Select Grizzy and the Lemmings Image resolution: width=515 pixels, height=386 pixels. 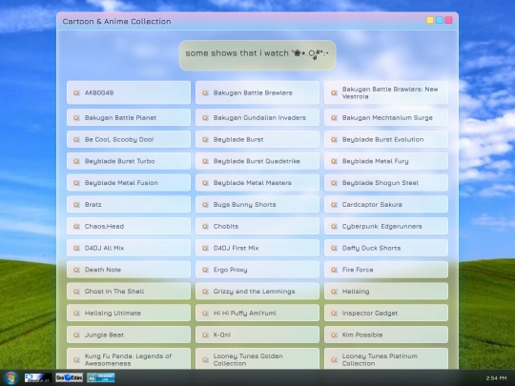pyautogui.click(x=257, y=291)
